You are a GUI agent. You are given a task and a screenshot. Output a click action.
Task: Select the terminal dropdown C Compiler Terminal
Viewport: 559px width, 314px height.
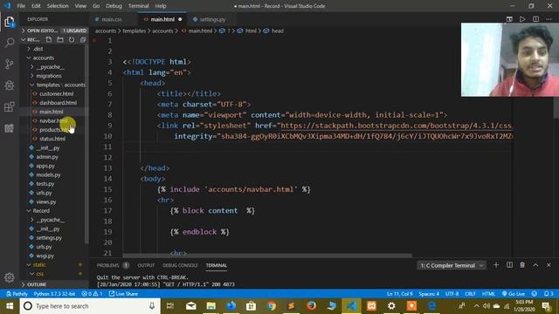452,265
